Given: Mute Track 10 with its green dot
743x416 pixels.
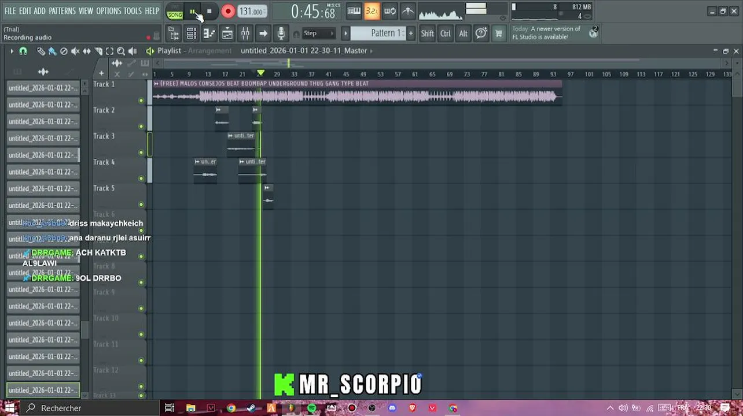Looking at the screenshot, I should pyautogui.click(x=141, y=335).
